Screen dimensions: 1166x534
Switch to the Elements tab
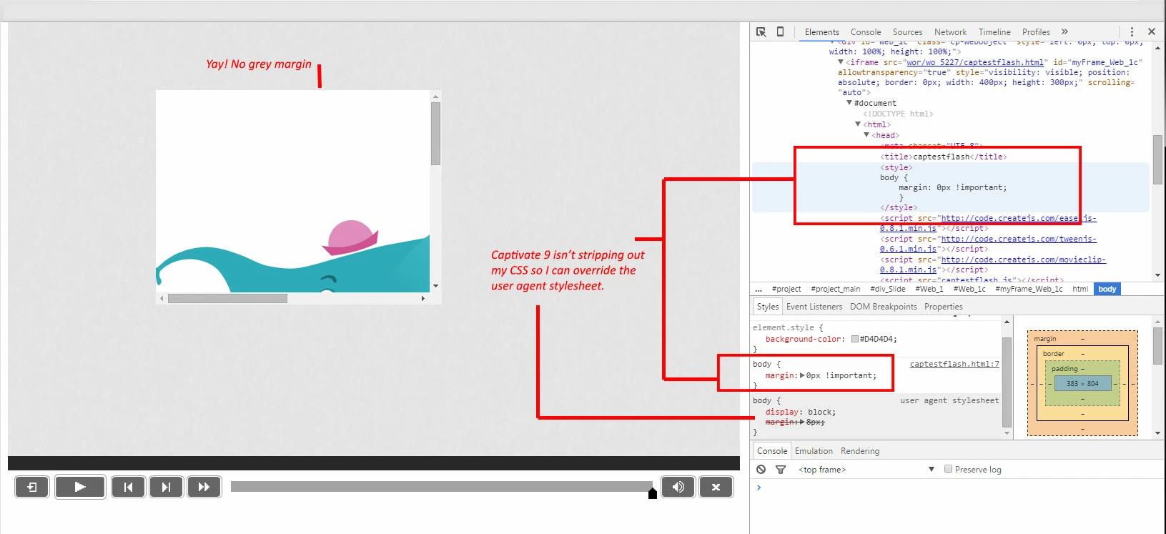[821, 32]
